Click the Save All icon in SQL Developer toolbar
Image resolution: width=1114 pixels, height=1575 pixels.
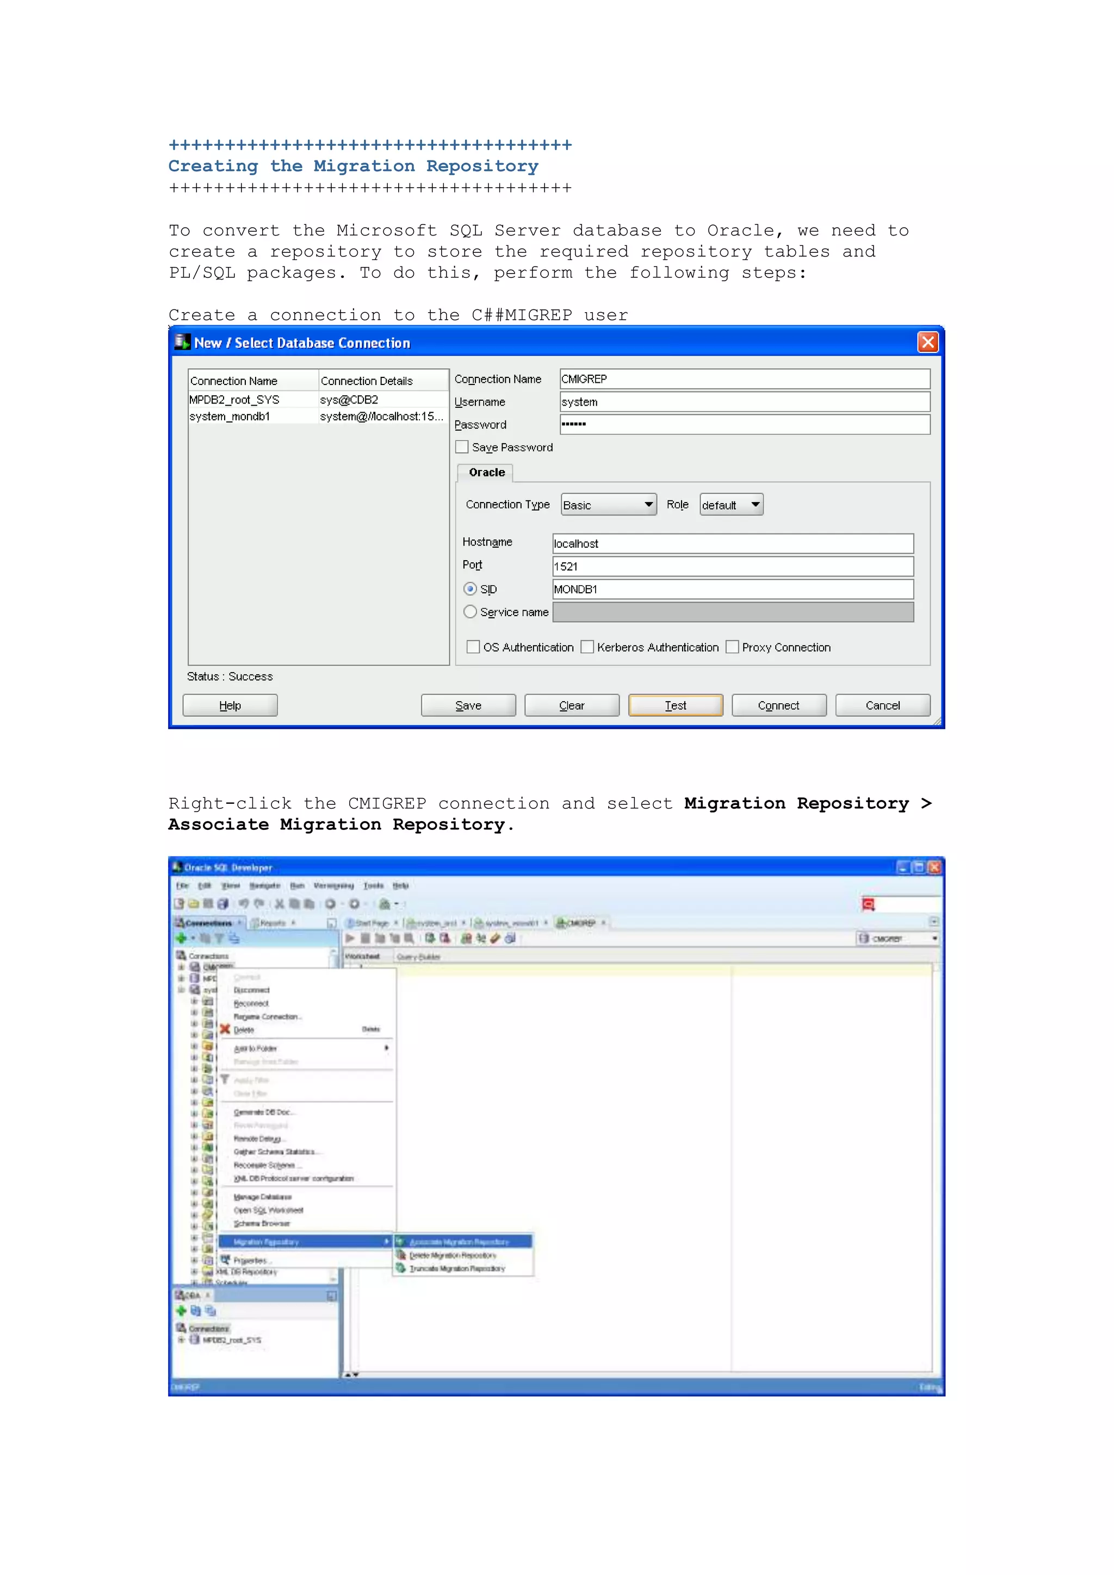[223, 904]
